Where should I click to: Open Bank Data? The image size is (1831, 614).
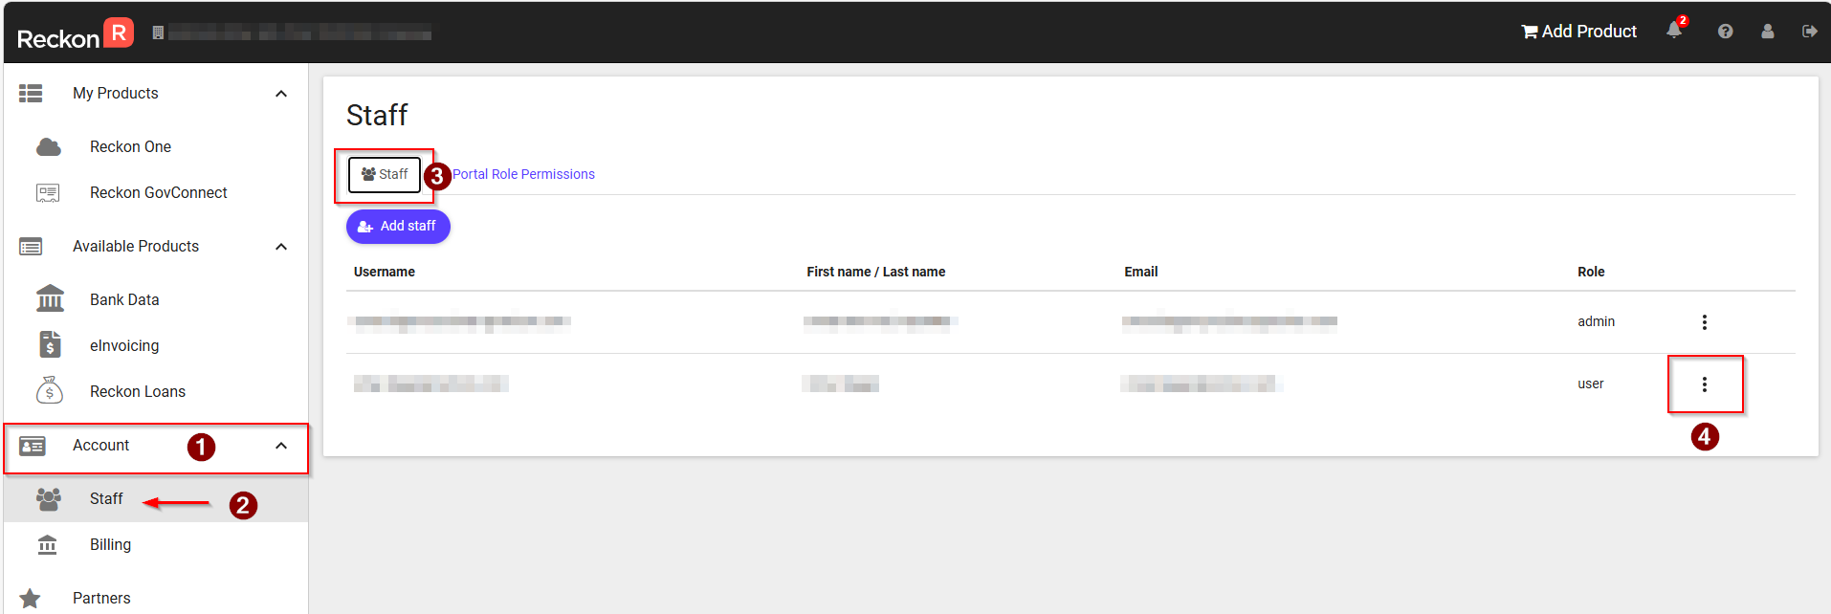(x=124, y=299)
